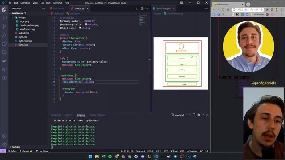Open the Selection menu

pos(25,3)
